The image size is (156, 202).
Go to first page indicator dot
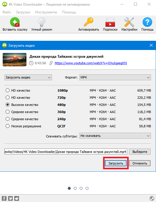click(69, 188)
